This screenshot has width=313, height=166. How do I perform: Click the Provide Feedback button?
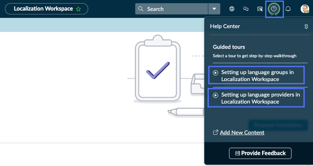[260, 153]
